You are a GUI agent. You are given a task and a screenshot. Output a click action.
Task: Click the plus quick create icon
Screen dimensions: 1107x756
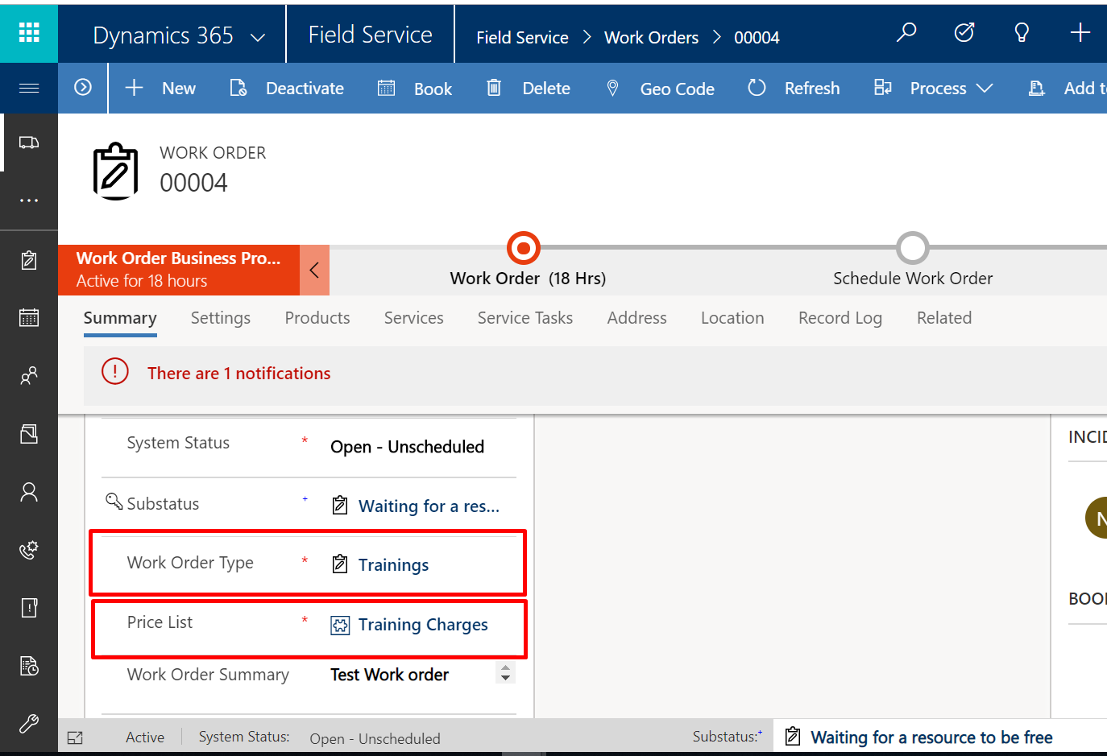coord(1080,32)
